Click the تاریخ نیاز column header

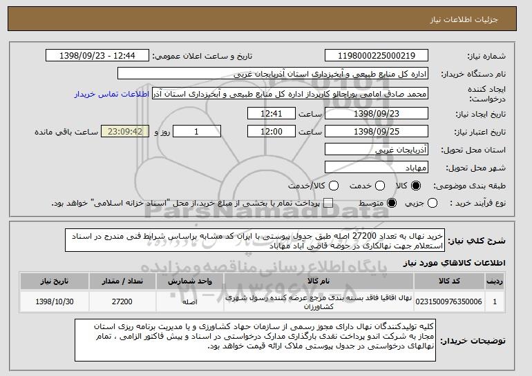click(x=55, y=281)
